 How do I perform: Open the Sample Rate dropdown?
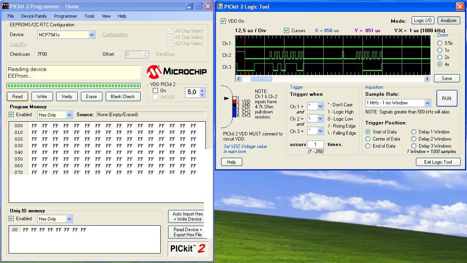click(427, 103)
